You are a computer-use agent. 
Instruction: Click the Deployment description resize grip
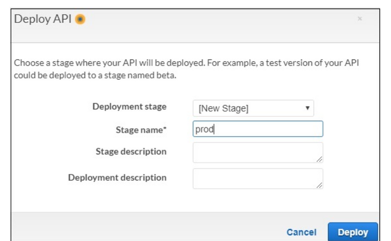pos(319,186)
